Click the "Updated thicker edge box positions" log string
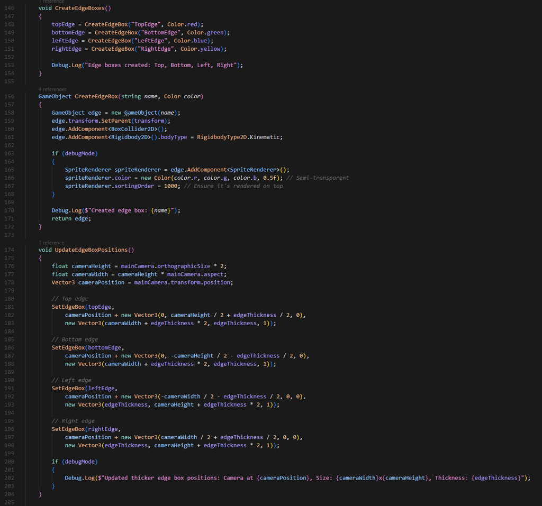Viewport: 542px width, 506px height. pyautogui.click(x=312, y=477)
